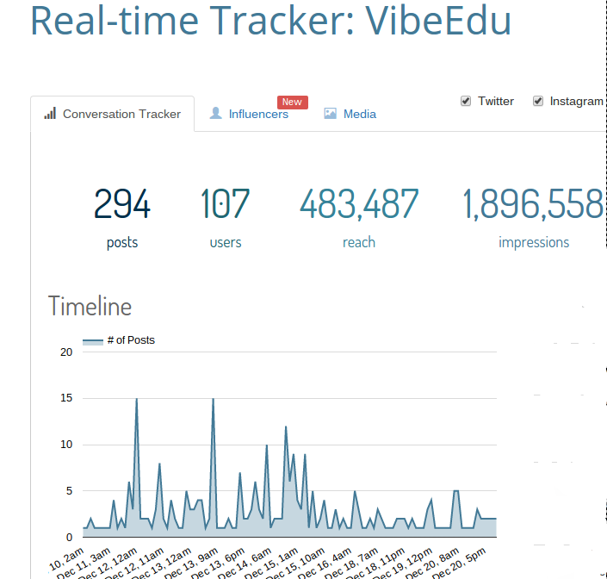Viewport: 607px width, 579px height.
Task: Uncheck the Instagram checkbox
Action: click(x=538, y=101)
